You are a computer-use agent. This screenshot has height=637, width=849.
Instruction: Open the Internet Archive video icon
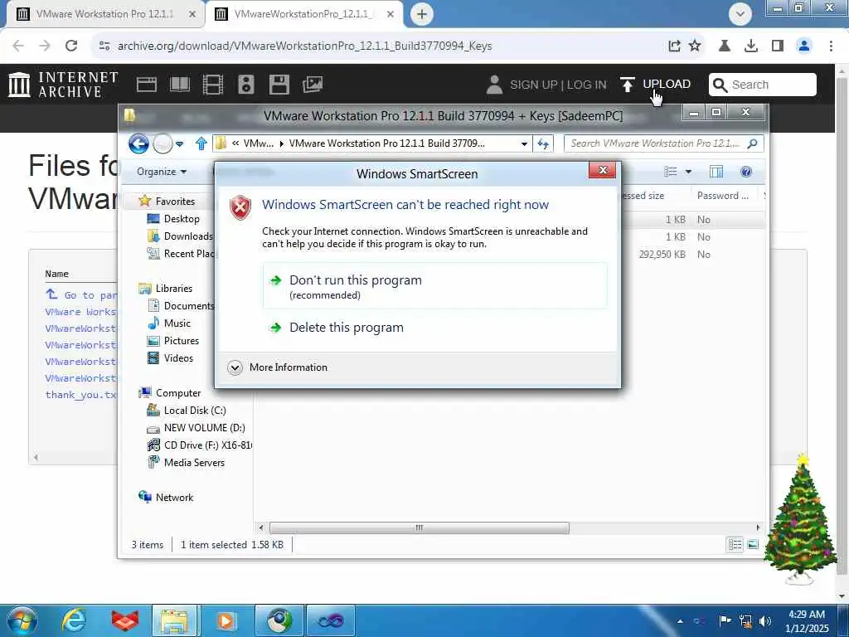coord(213,85)
